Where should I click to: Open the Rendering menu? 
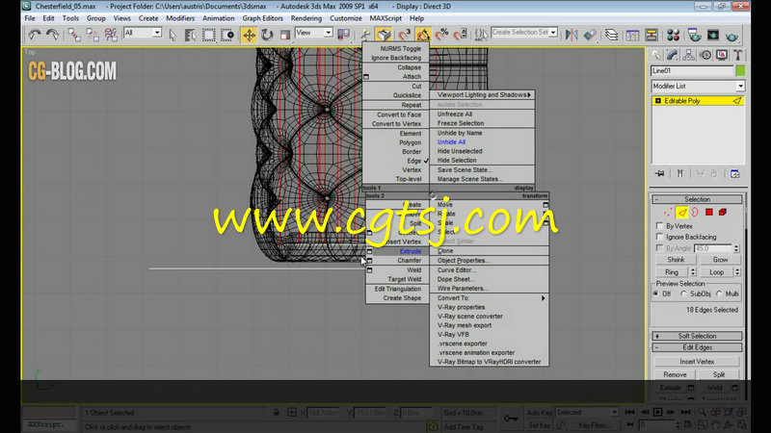point(306,18)
